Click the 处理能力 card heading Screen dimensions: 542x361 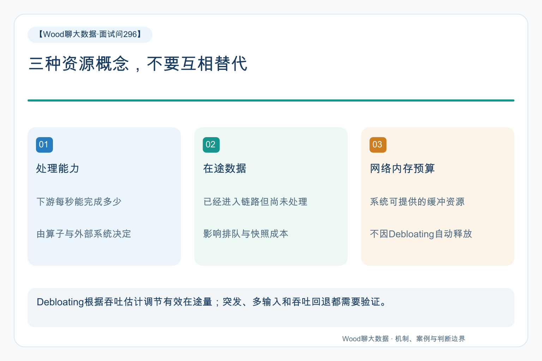58,169
